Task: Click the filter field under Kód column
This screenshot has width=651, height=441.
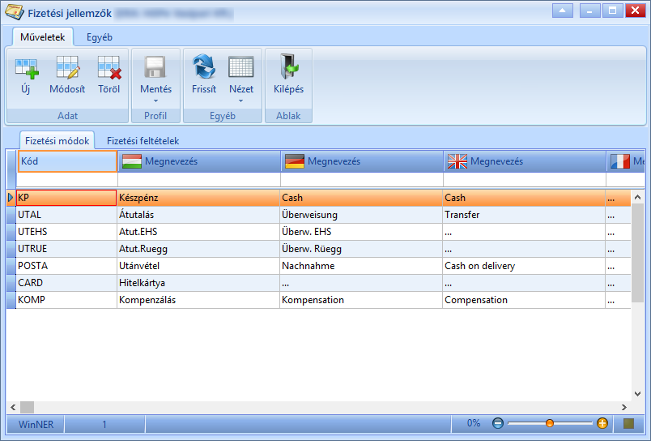Action: pyautogui.click(x=67, y=179)
